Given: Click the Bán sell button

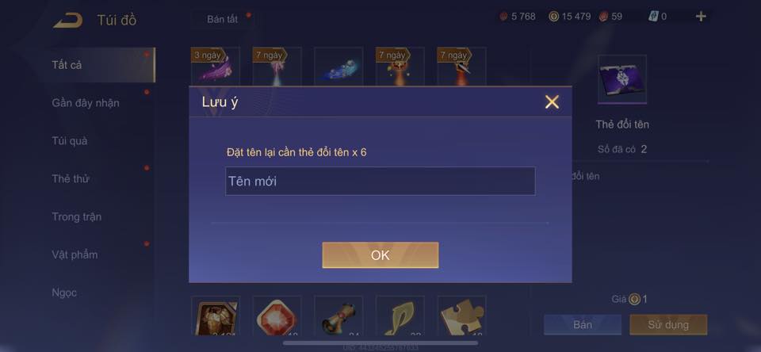Looking at the screenshot, I should (583, 324).
